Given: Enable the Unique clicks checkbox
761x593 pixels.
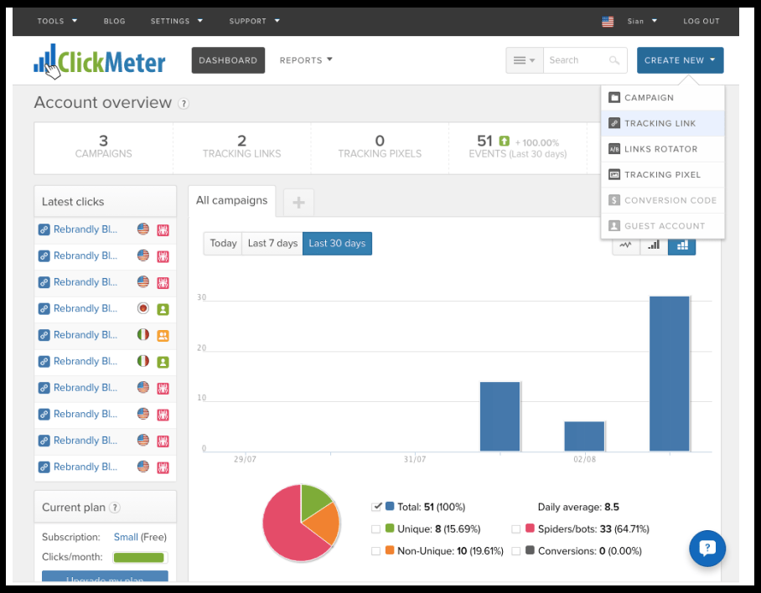Looking at the screenshot, I should coord(375,529).
